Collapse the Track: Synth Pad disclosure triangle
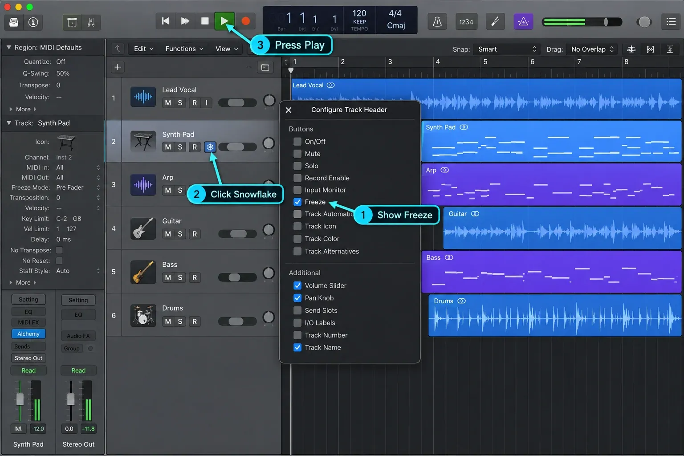 click(x=8, y=123)
